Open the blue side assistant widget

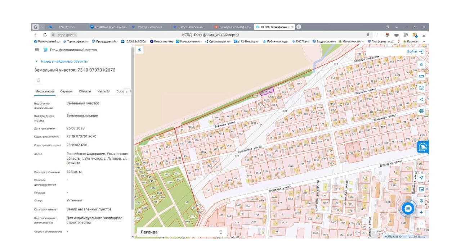(423, 147)
